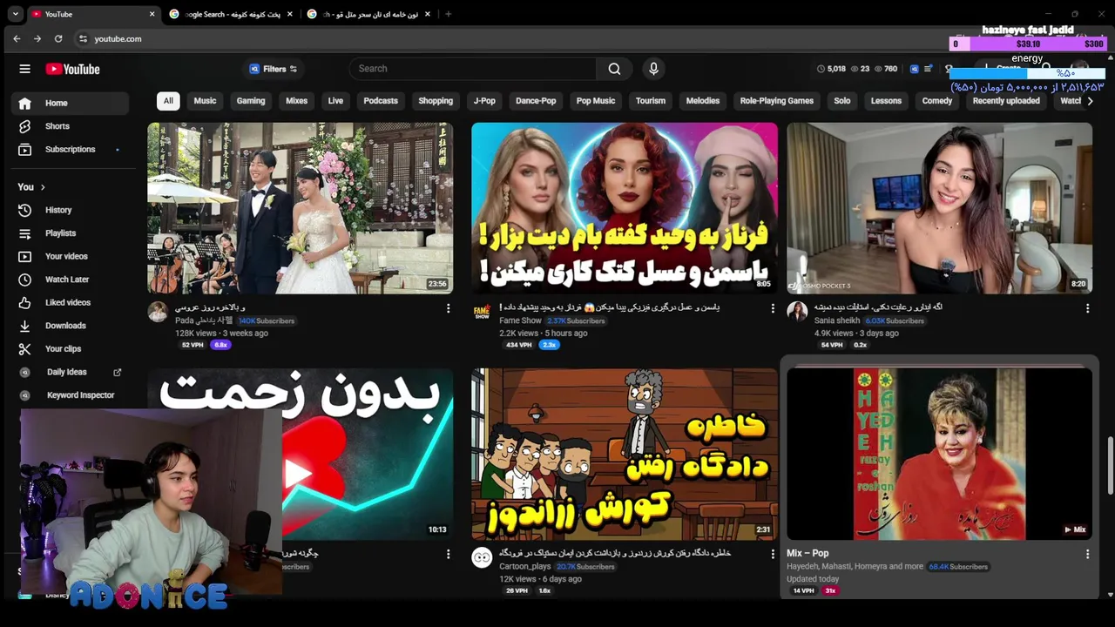Select the Role-Playing Games chip
Screen dimensions: 1115x627
[777, 101]
